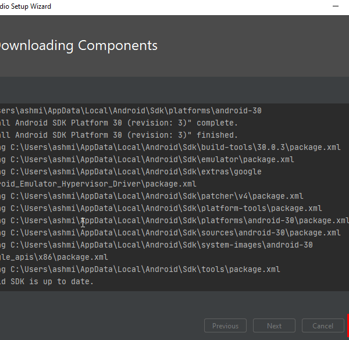Select the Sdk\tools\package.xml log line
Screen dimensions: 349x340
pos(140,270)
